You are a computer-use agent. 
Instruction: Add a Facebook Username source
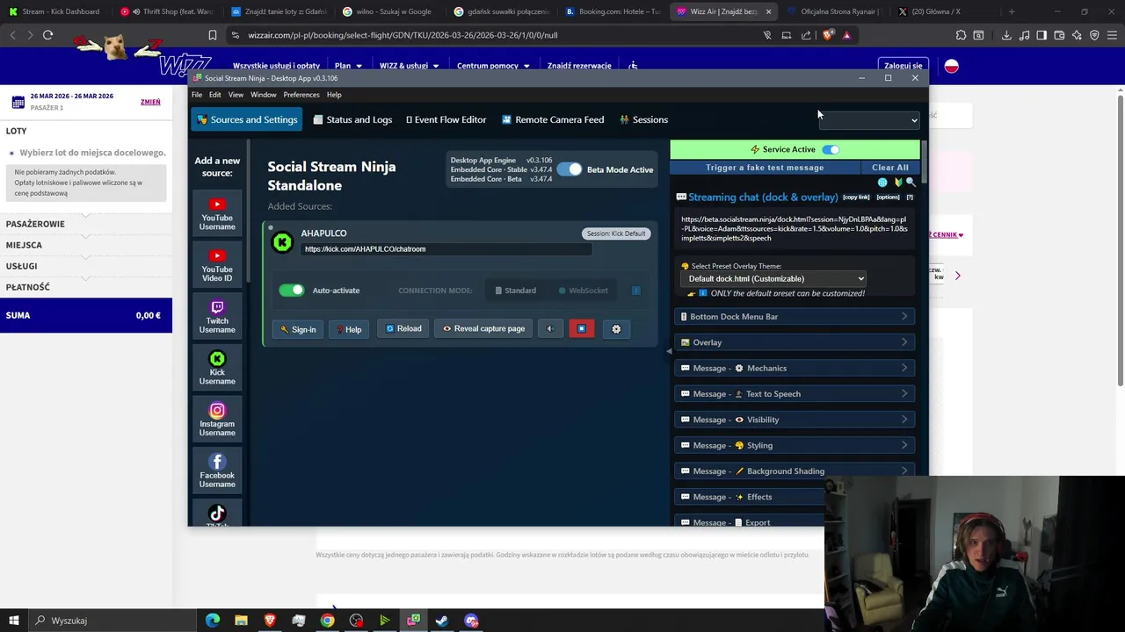217,470
